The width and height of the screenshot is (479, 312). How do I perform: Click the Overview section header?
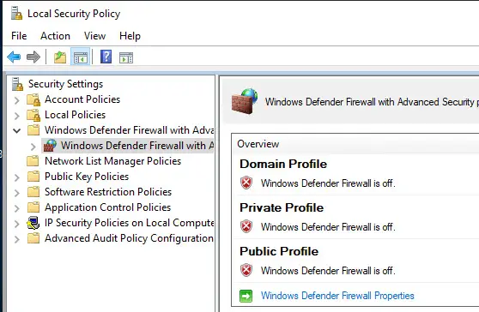point(258,144)
